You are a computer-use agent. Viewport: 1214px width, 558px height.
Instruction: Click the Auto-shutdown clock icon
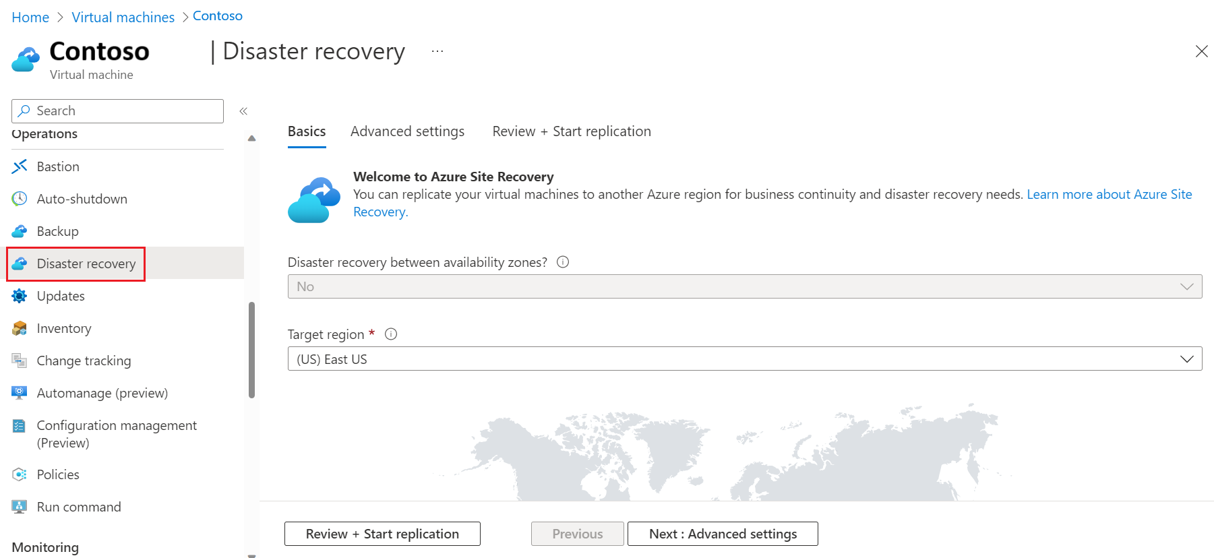[x=20, y=199]
